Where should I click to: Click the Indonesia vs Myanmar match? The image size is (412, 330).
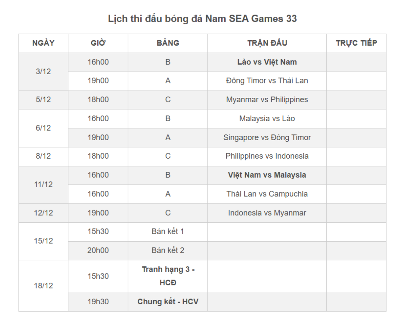pos(267,213)
